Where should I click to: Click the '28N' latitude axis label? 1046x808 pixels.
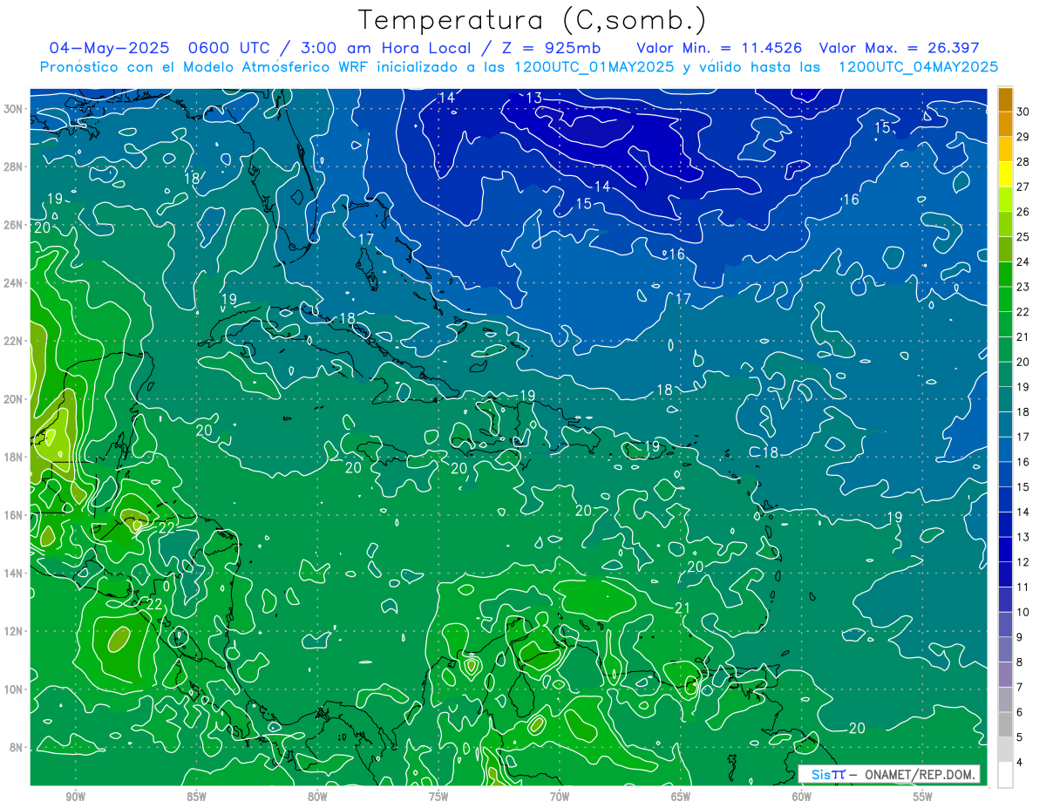pos(15,166)
